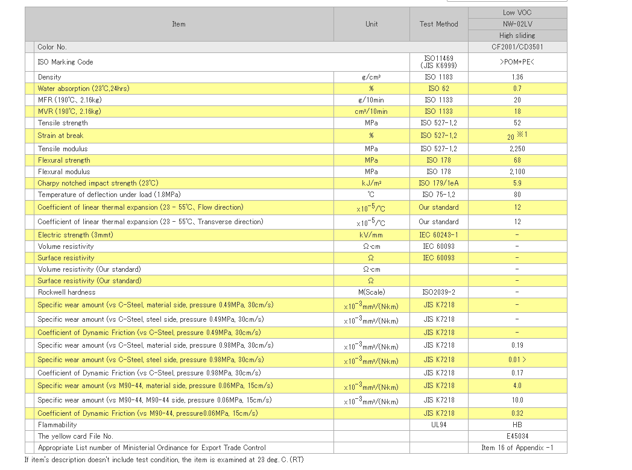
Task: Click 'Temperature of deflection under load (1.8MPa)'
Action: click(x=109, y=195)
